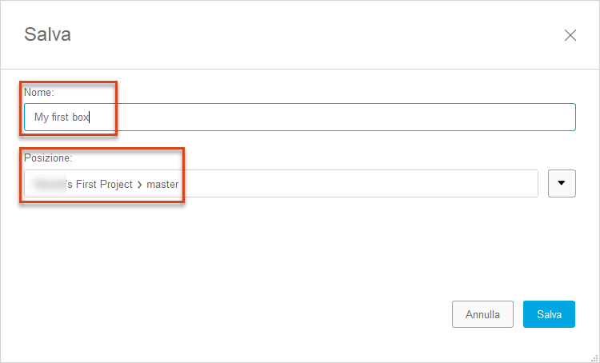Click the blurred owner name in the location path
Viewport: 600px width, 363px height.
coord(49,184)
